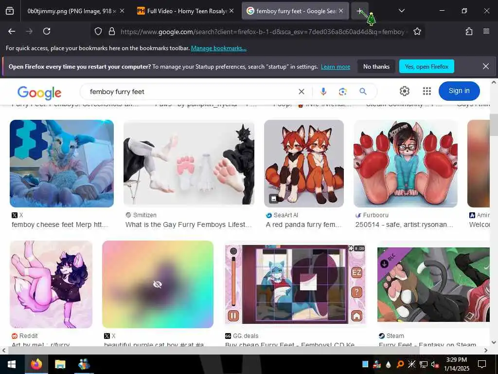Focus the Firefox address bar

click(262, 32)
